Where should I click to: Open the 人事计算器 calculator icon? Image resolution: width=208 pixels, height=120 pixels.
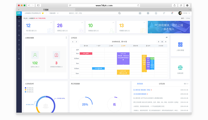coord(180,45)
